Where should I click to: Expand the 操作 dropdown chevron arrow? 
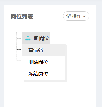pyautogui.click(x=84, y=16)
